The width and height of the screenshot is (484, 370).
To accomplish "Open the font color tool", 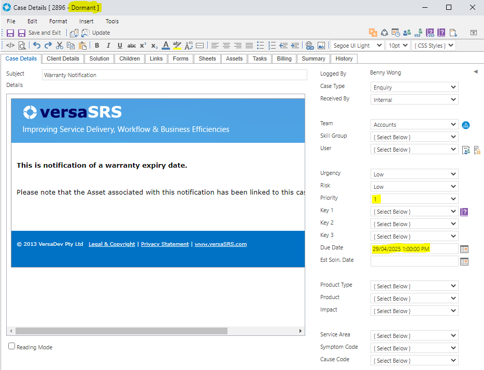I will 165,46.
